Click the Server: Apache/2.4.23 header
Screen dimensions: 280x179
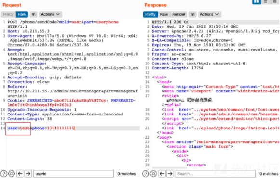pyautogui.click(x=215, y=31)
